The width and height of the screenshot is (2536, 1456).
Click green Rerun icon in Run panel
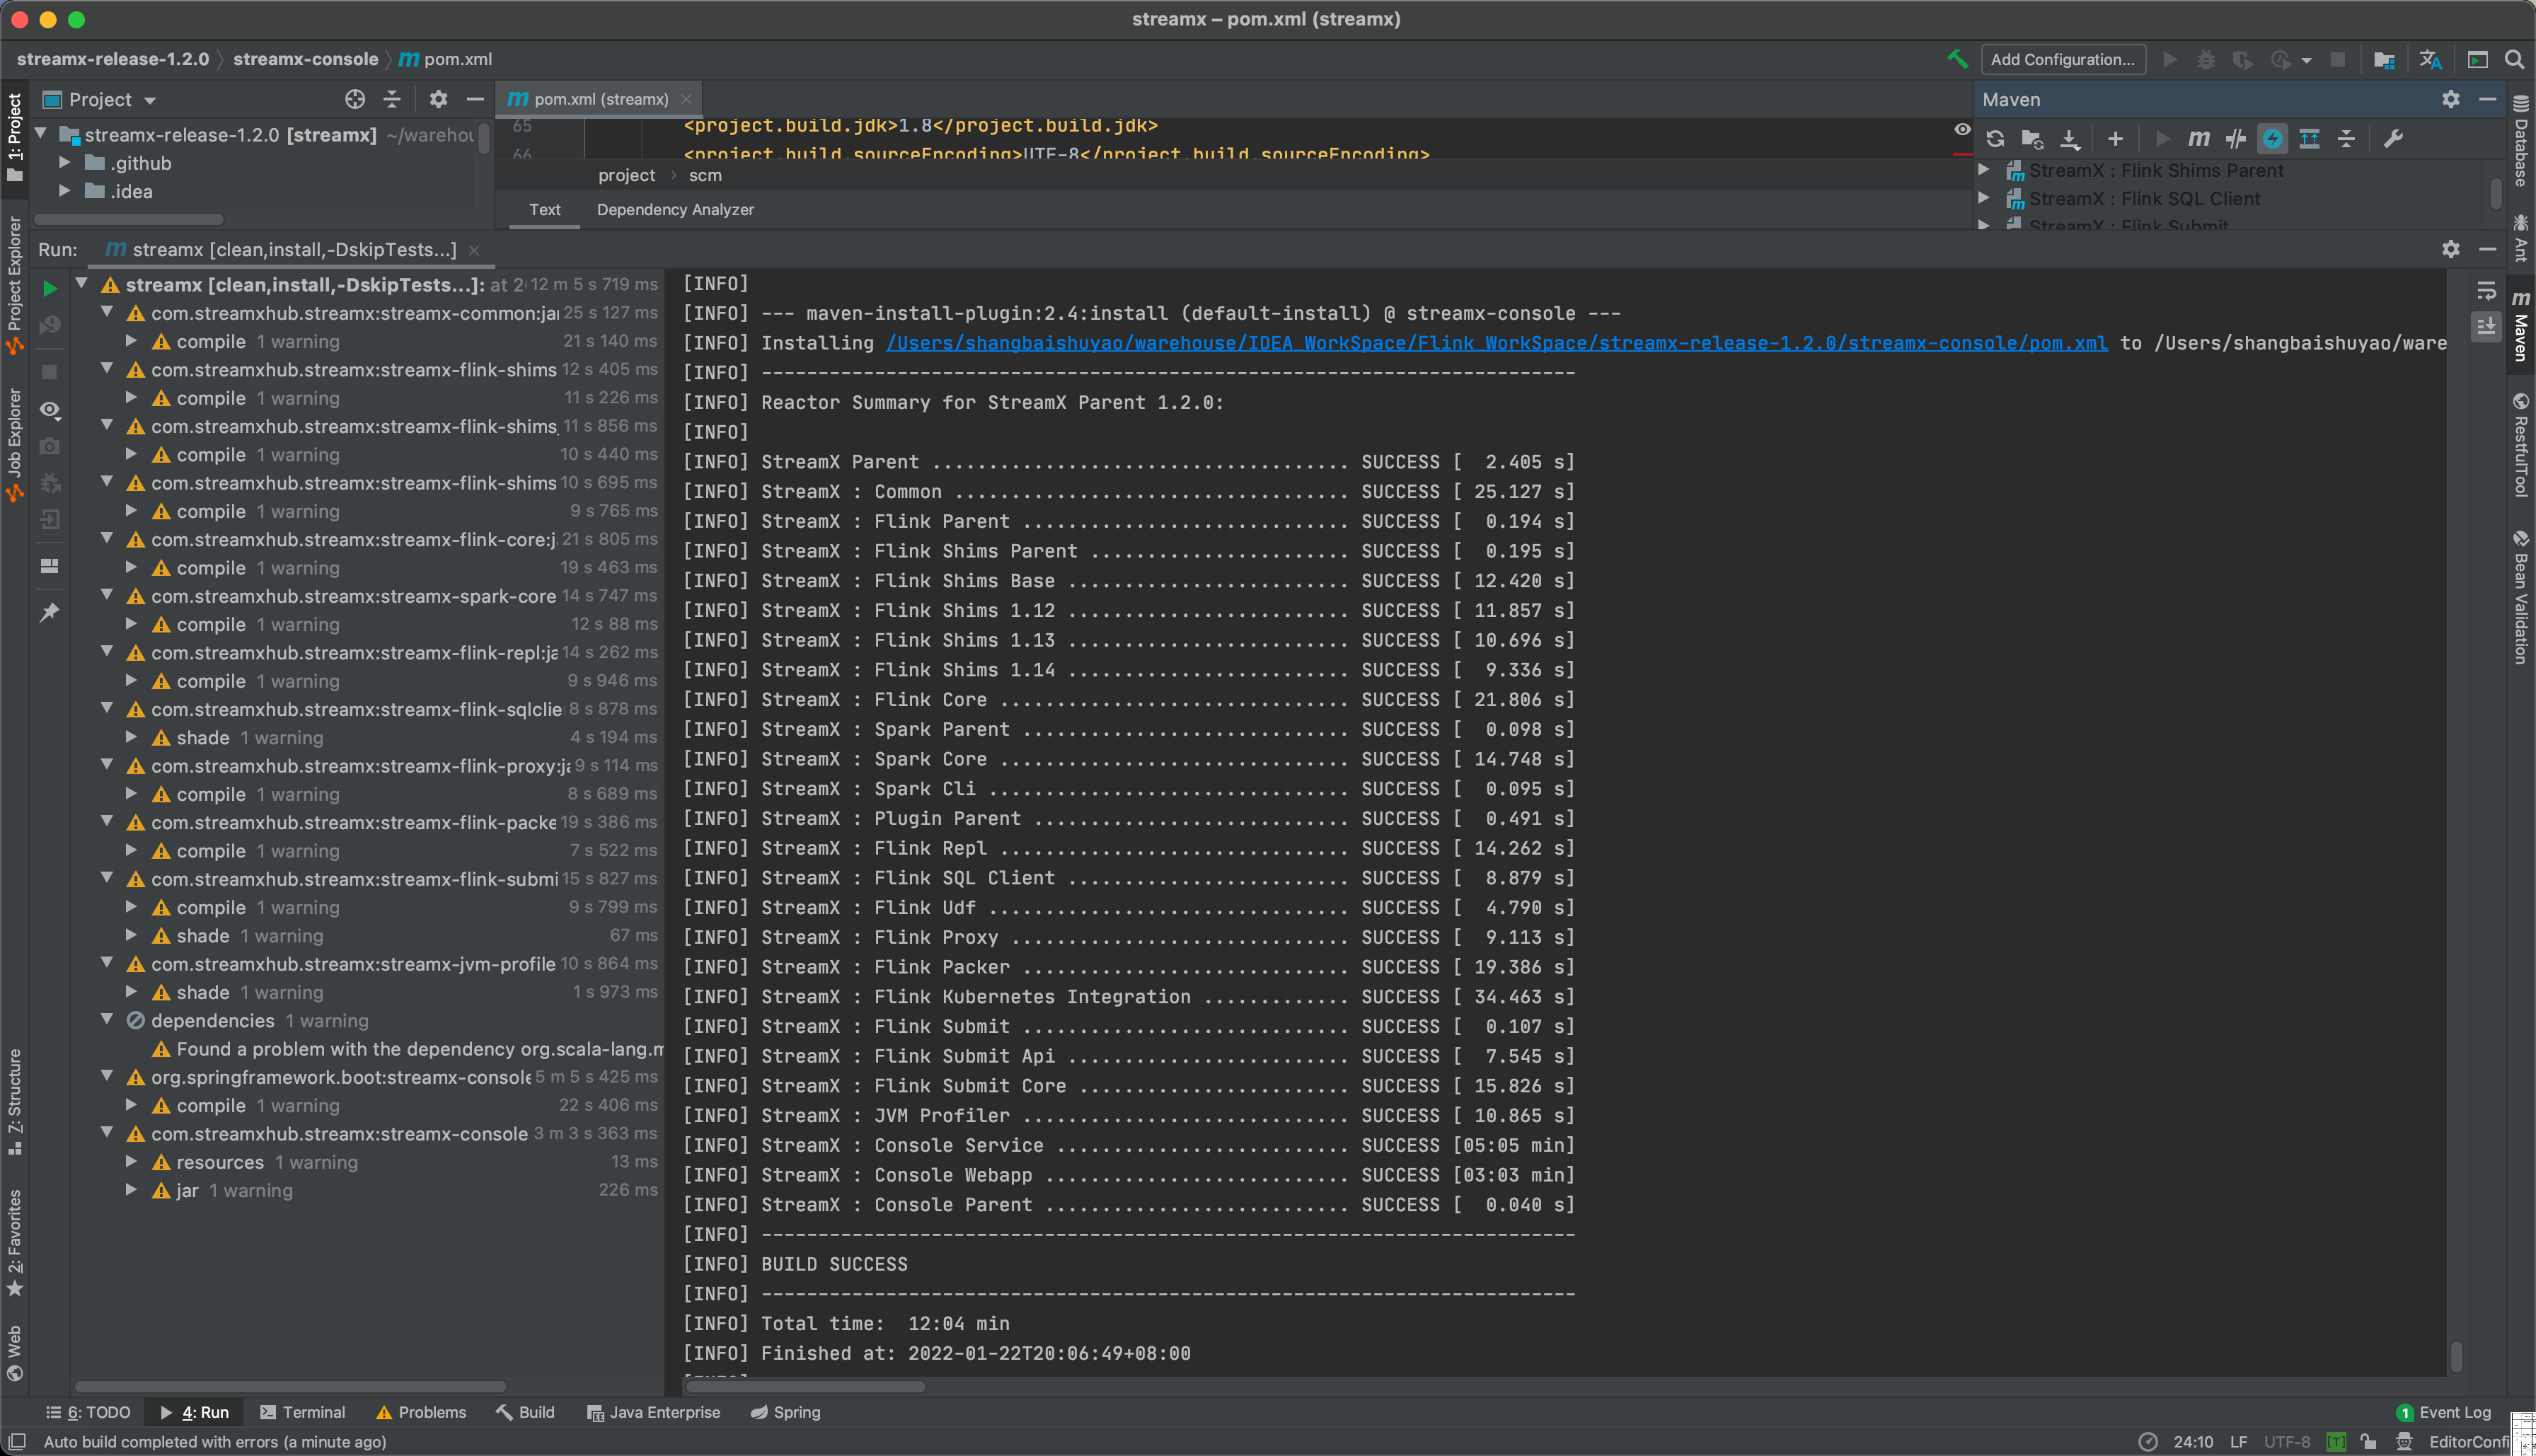coord(49,289)
